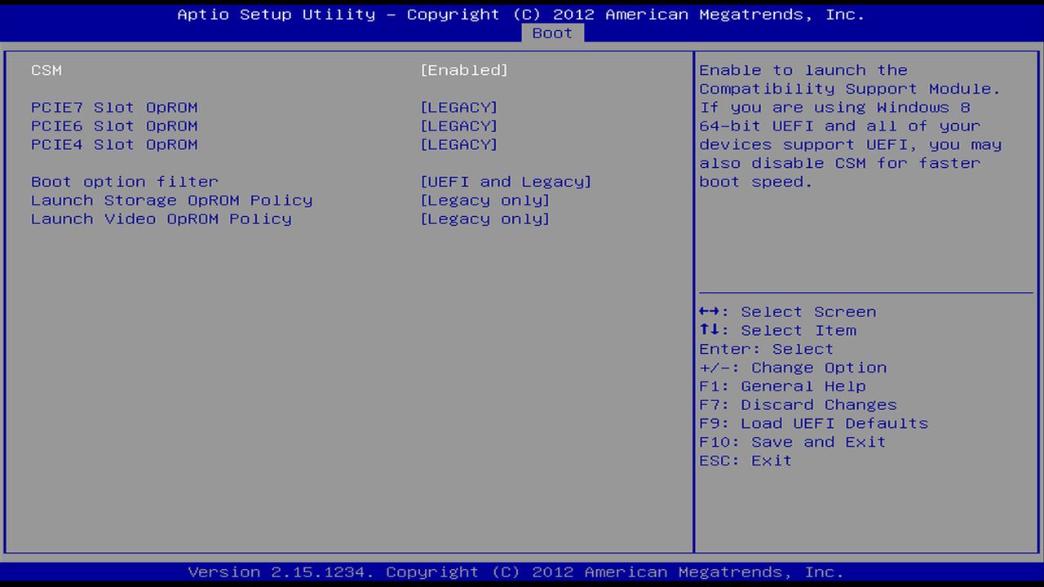Click the +/-: Change Option hint
The image size is (1044, 587).
pyautogui.click(x=793, y=368)
